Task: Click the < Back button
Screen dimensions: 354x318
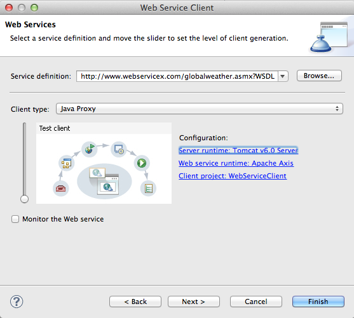Action: (x=135, y=301)
